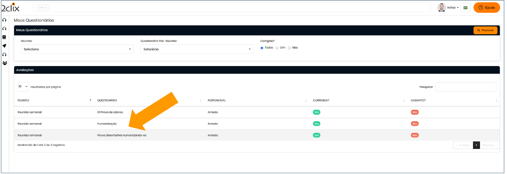Select the 'Sim' radio for Corrigido

277,48
